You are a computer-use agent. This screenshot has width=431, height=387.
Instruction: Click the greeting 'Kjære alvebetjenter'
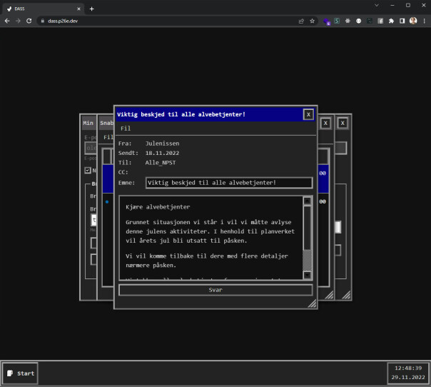158,207
